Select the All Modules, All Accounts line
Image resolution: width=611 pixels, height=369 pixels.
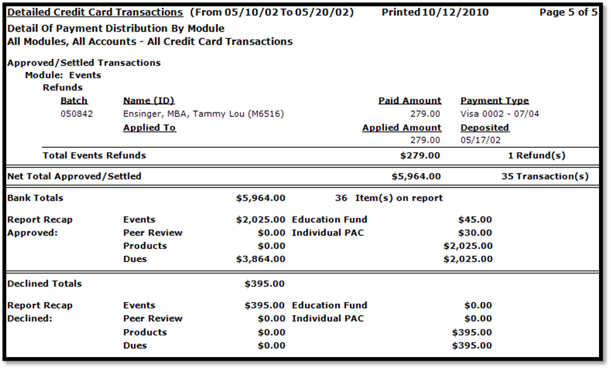[x=150, y=42]
